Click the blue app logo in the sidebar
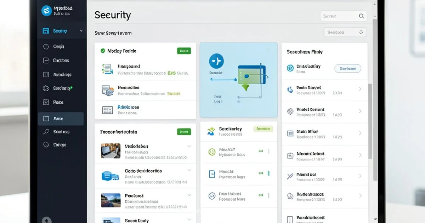This screenshot has height=223, width=425. tap(47, 11)
